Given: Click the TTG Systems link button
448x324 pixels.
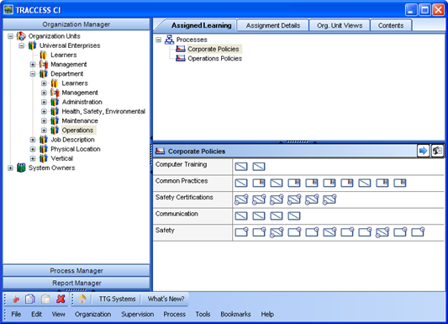Looking at the screenshot, I should coord(117,299).
